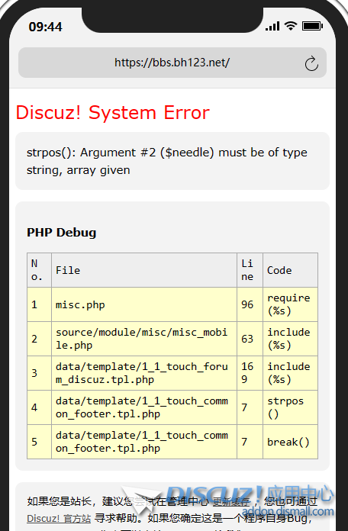Viewport: 348px width, 531px height.
Task: Select the strpos() argument error message text
Action: [x=167, y=161]
